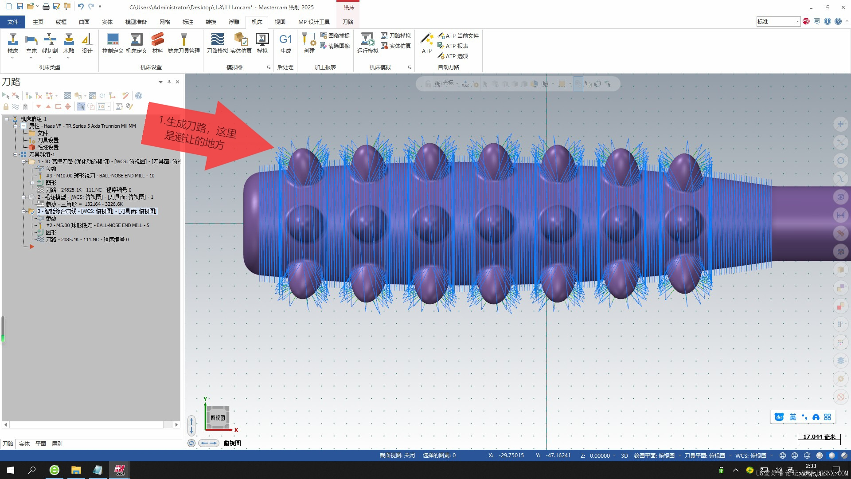The image size is (851, 479).
Task: Click the horizontal view-rotation arrows control
Action: coord(208,443)
